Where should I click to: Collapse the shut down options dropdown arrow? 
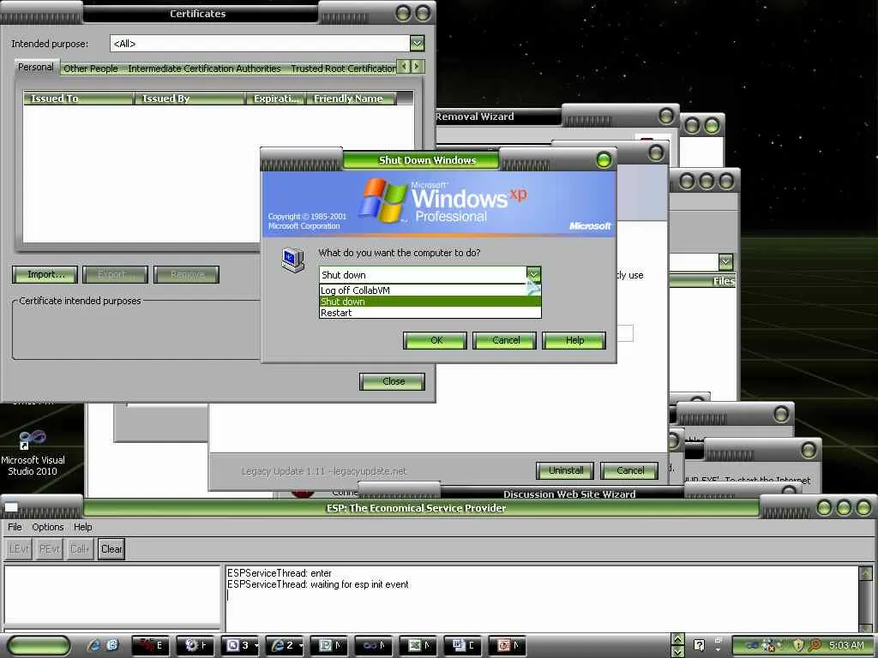(533, 274)
